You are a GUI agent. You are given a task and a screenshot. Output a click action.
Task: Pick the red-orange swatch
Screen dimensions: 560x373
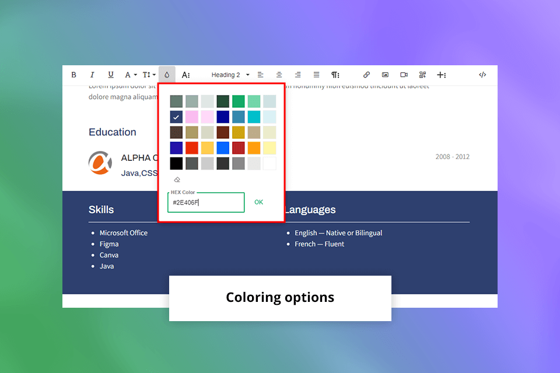click(x=192, y=148)
